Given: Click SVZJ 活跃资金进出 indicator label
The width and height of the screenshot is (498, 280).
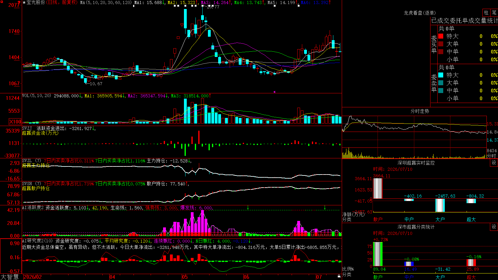Looking at the screenshot, I should pyautogui.click(x=44, y=128).
